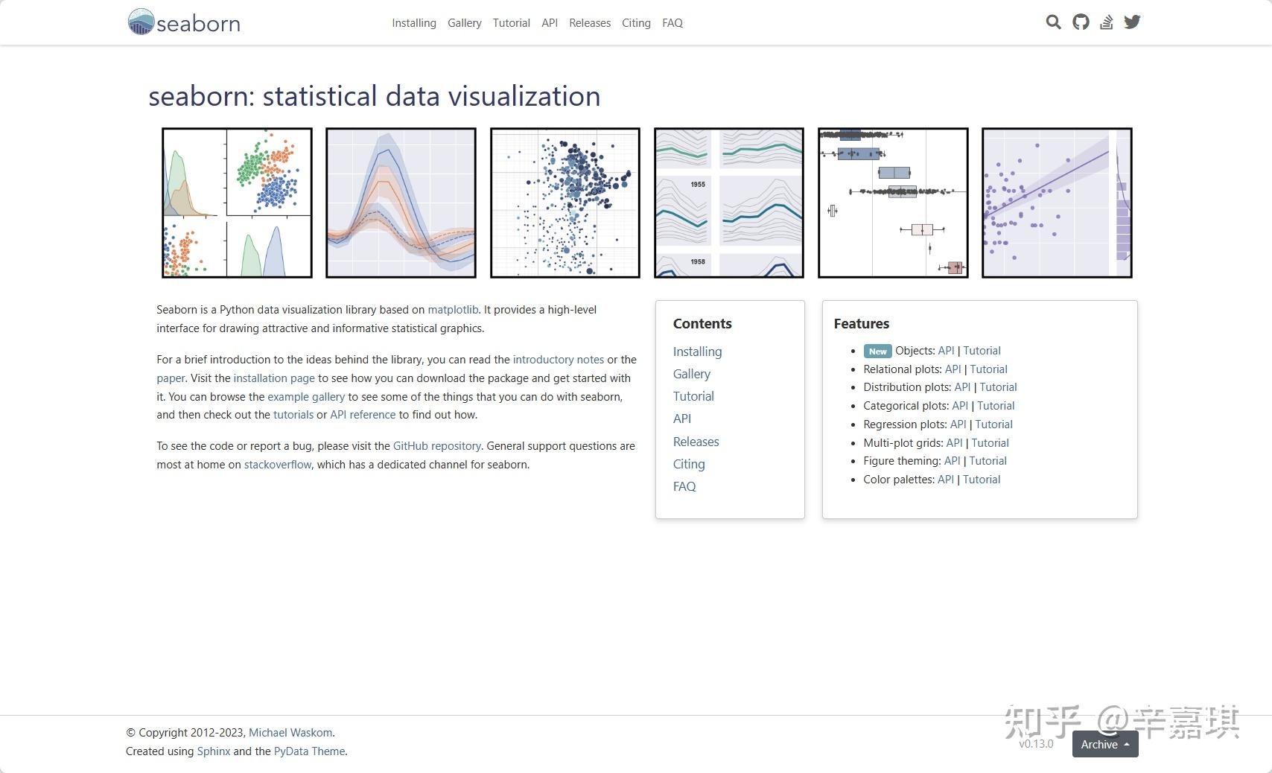Screen dimensions: 1272x773
Task: Click Gallery in the Contents panel
Action: (x=691, y=374)
